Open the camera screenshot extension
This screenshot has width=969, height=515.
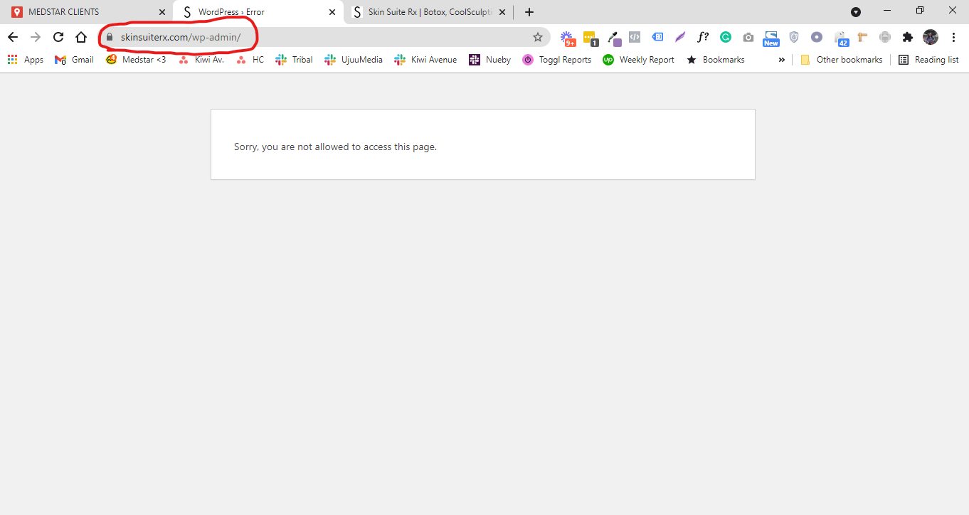(748, 37)
